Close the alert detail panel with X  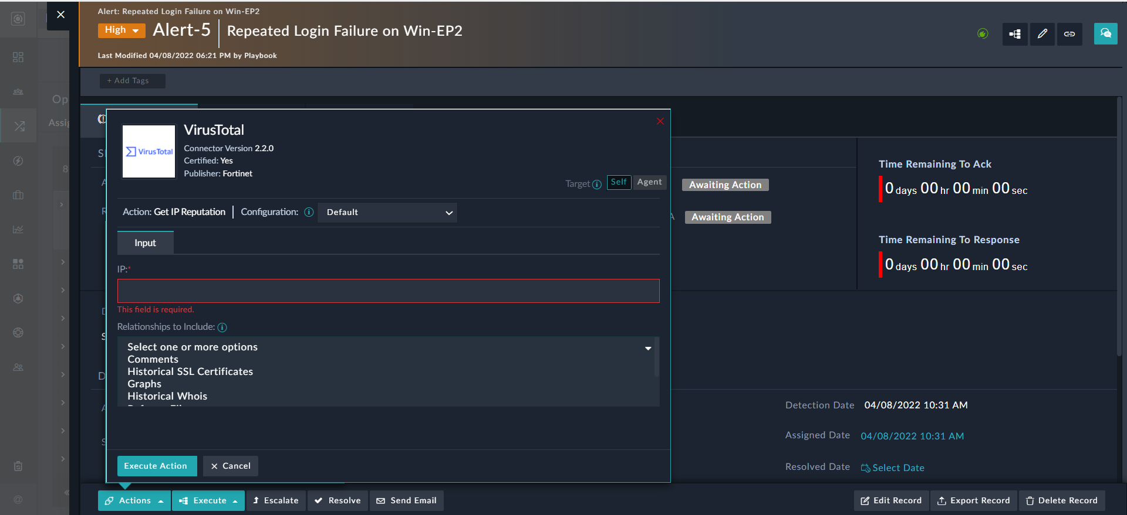click(x=60, y=15)
